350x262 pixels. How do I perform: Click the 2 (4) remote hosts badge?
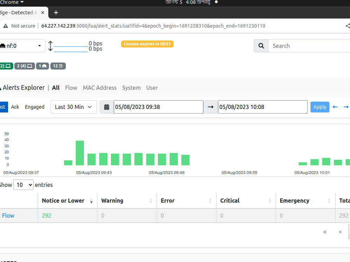[x=24, y=66]
